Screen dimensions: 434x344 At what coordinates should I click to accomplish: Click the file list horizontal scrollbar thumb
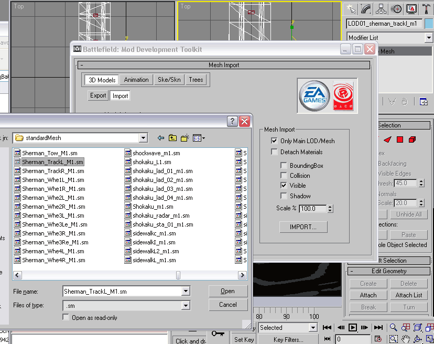pos(178,275)
